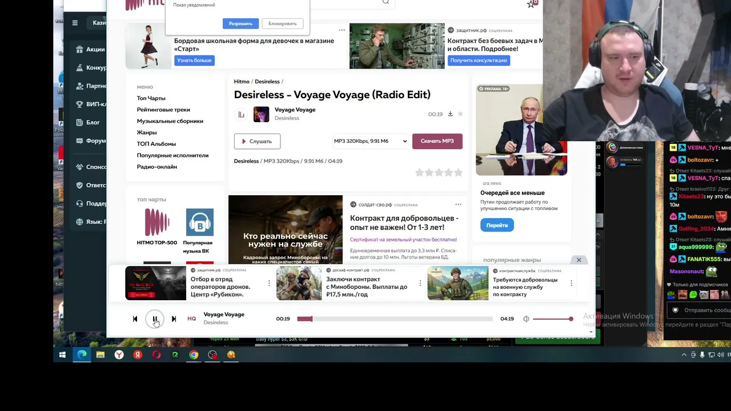Image resolution: width=731 pixels, height=411 pixels.
Task: Open the MP3 320Kbps quality dropdown
Action: coord(371,141)
